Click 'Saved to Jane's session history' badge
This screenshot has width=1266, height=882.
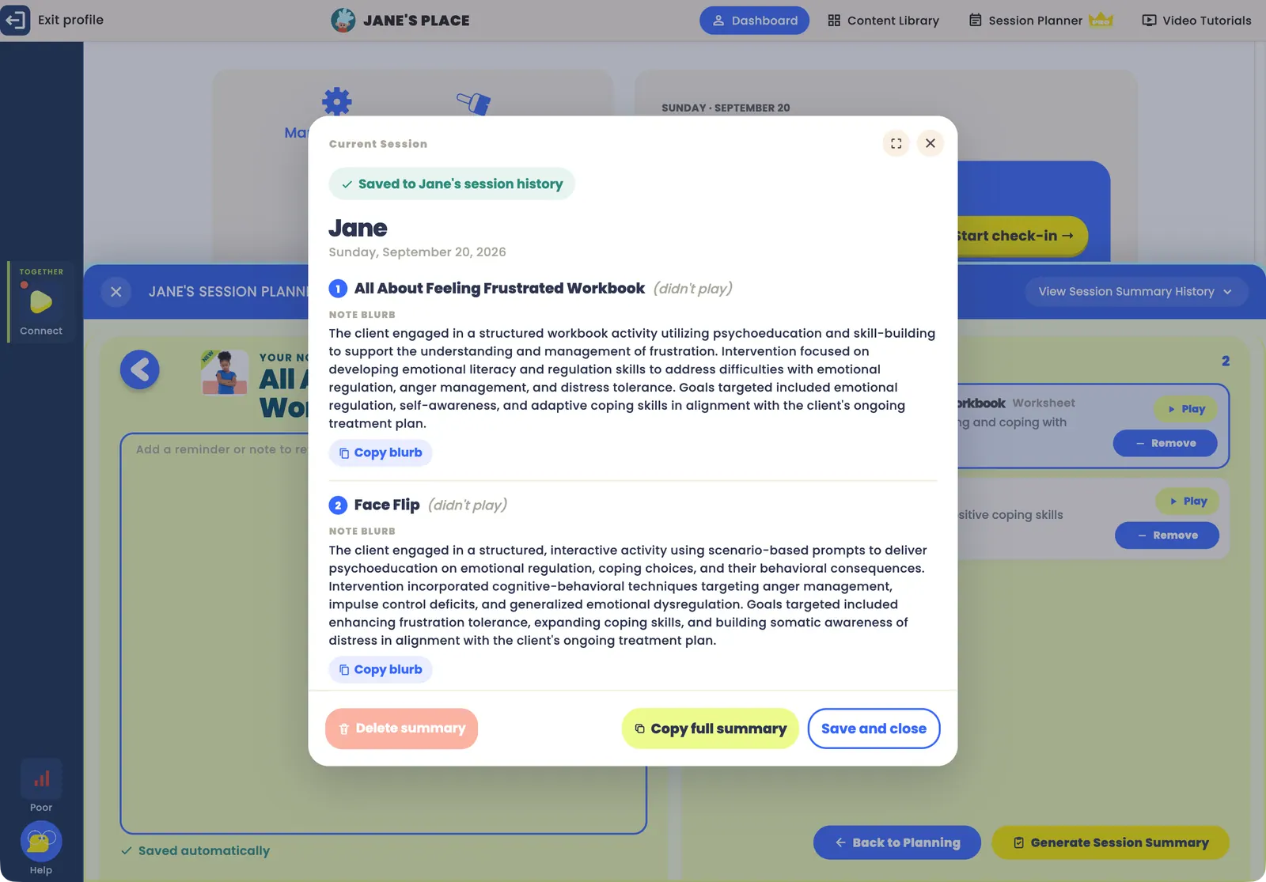(452, 184)
